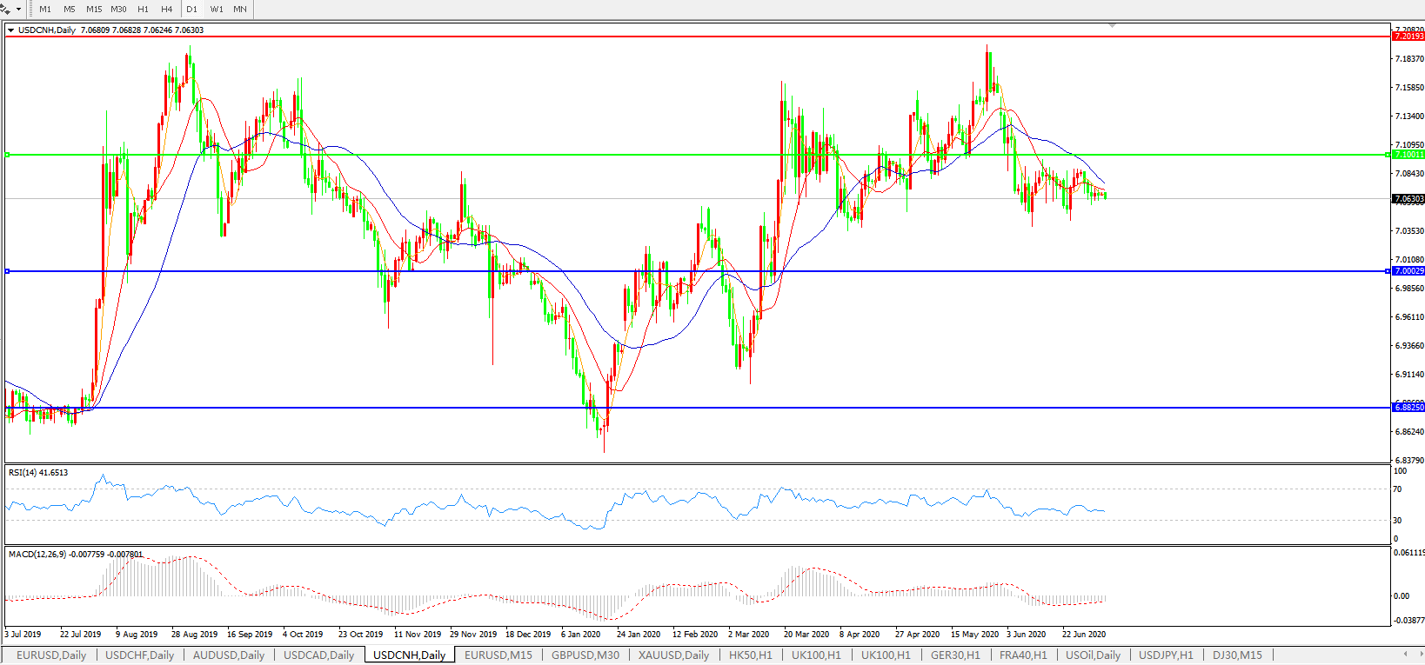The height and width of the screenshot is (665, 1425).
Task: Click the green 7.10011 horizontal line label
Action: click(1408, 155)
